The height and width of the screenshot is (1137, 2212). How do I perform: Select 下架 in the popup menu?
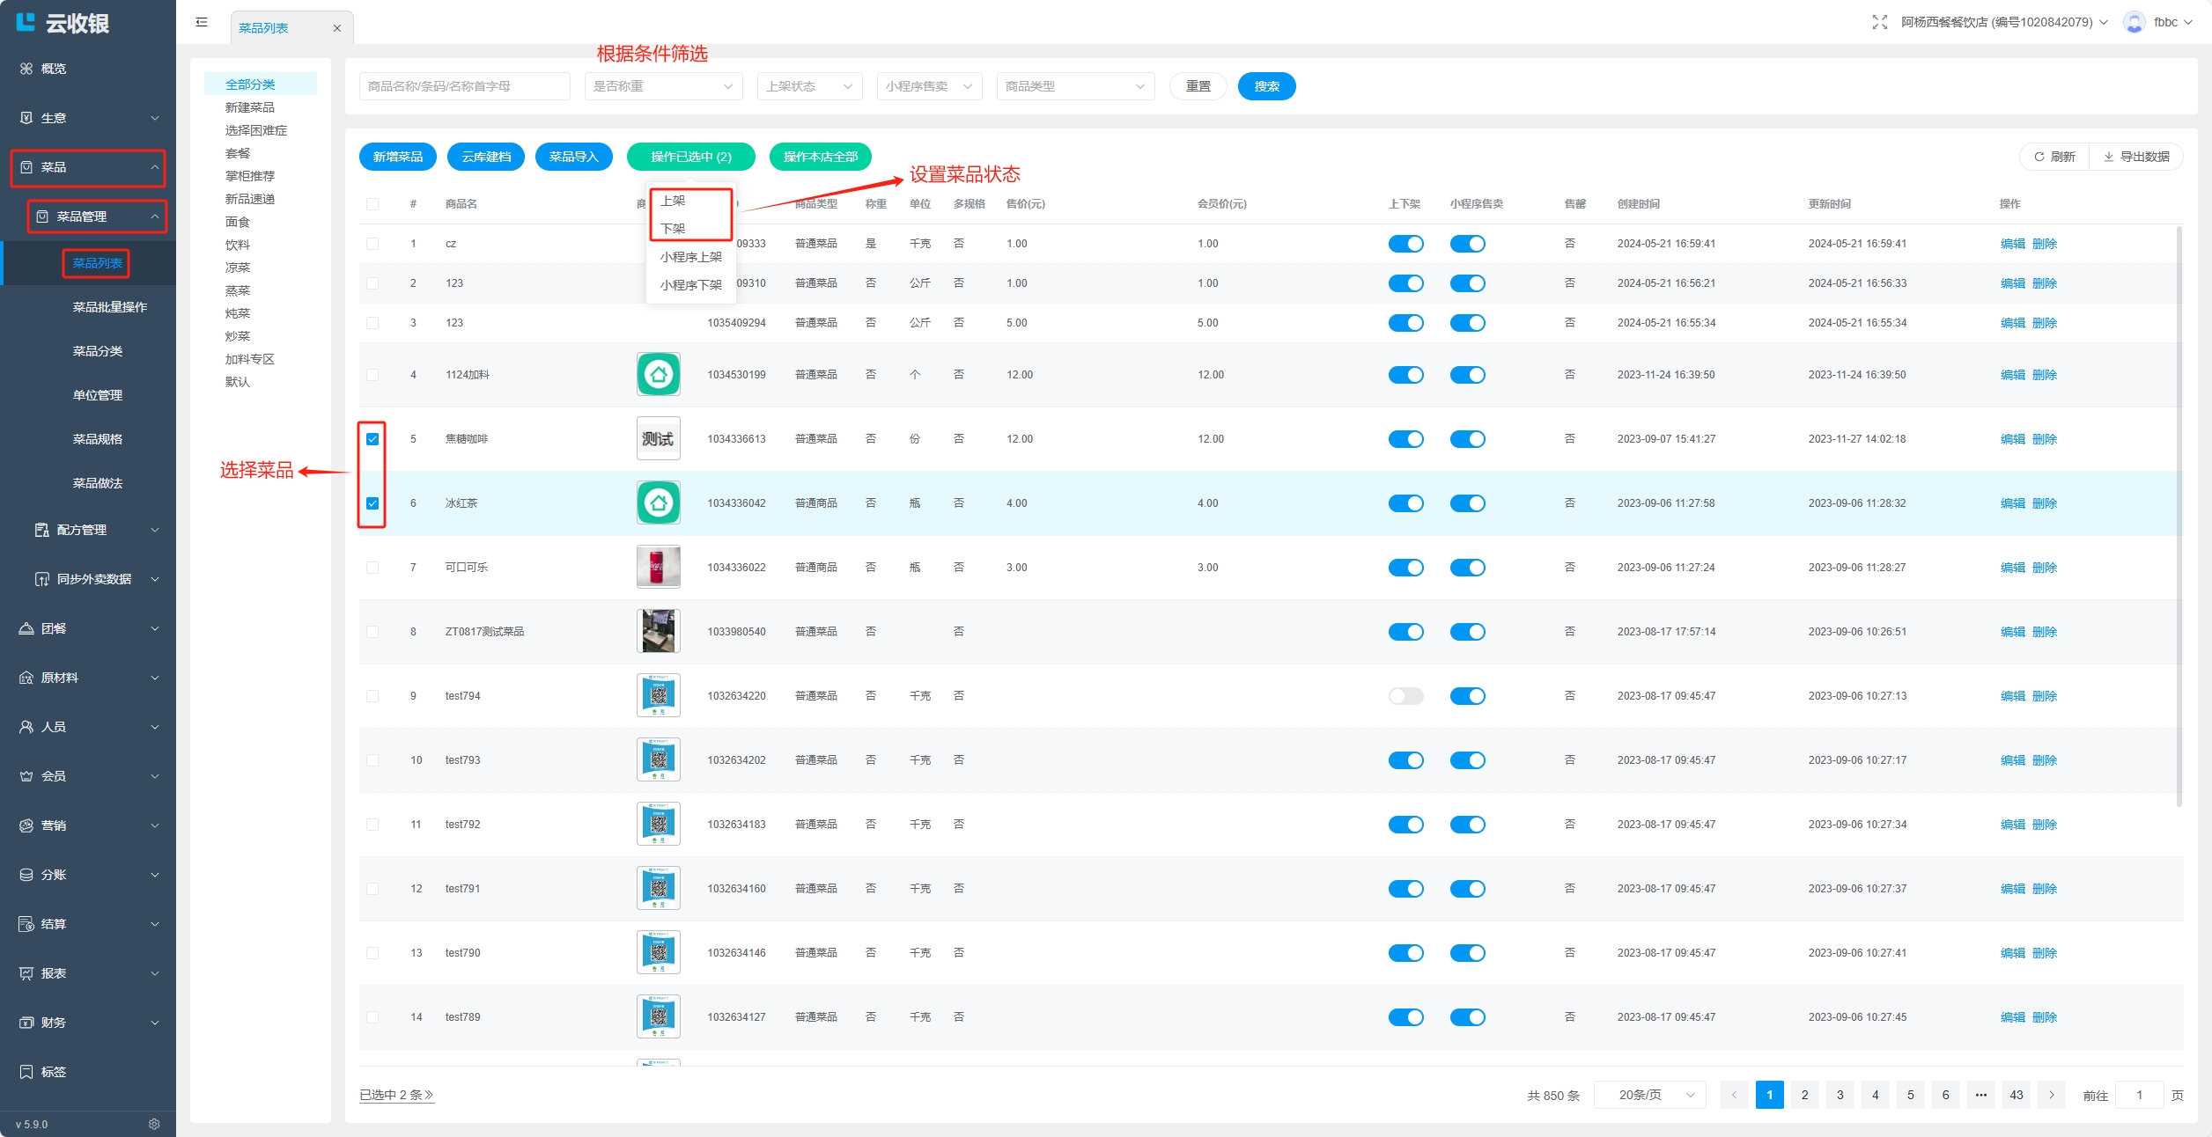[673, 229]
